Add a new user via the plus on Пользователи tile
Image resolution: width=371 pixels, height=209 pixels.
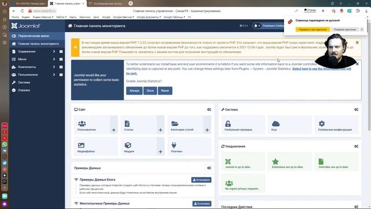(114, 130)
